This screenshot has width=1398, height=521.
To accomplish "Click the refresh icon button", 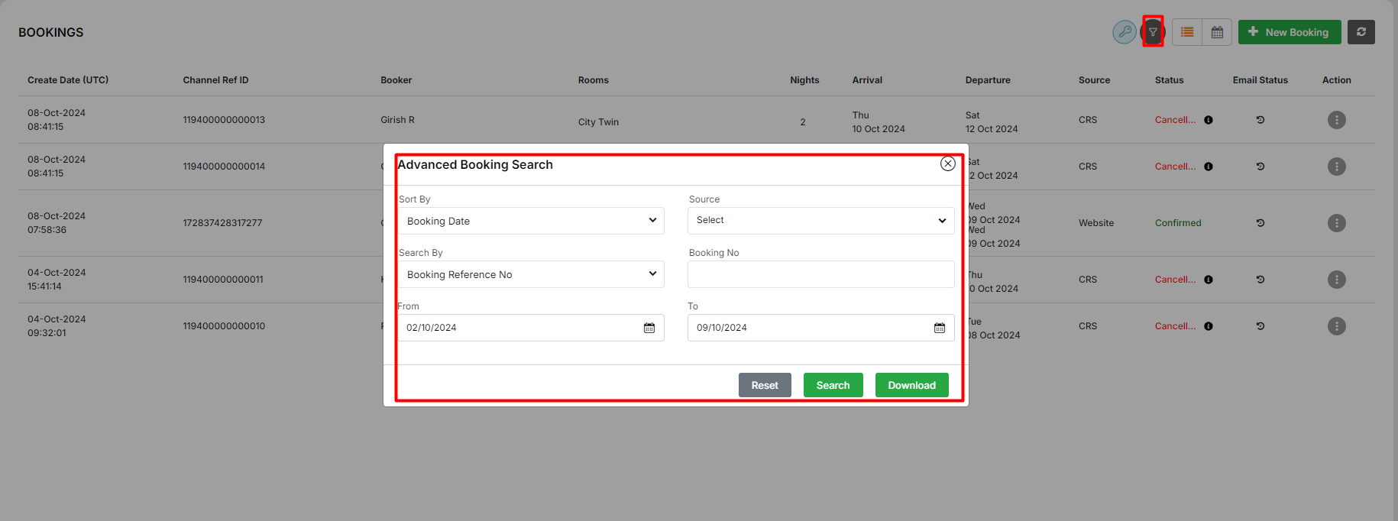I will [x=1361, y=32].
